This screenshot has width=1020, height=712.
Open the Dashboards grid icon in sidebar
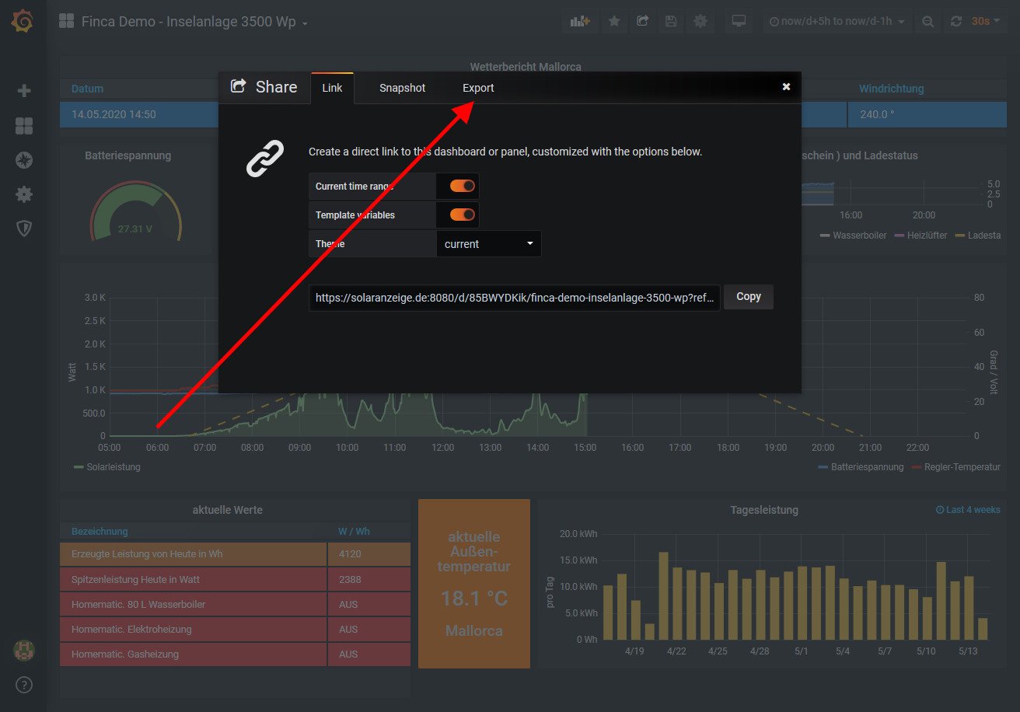click(24, 126)
